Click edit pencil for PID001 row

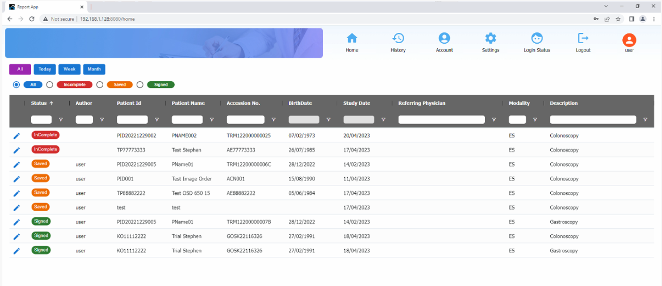16,179
